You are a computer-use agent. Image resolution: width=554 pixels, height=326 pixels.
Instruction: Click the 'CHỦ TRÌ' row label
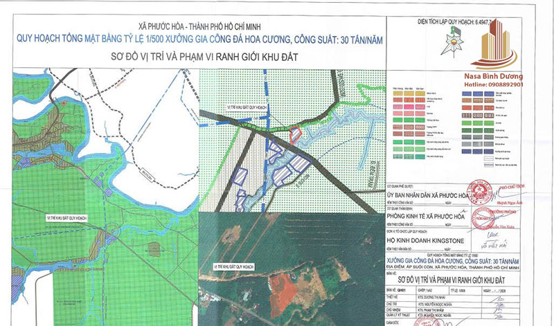click(x=391, y=304)
